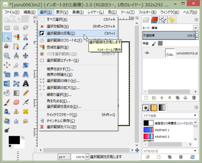This screenshot has height=163, width=202.
Task: Open the layer mode dropdown
Action: [196, 28]
